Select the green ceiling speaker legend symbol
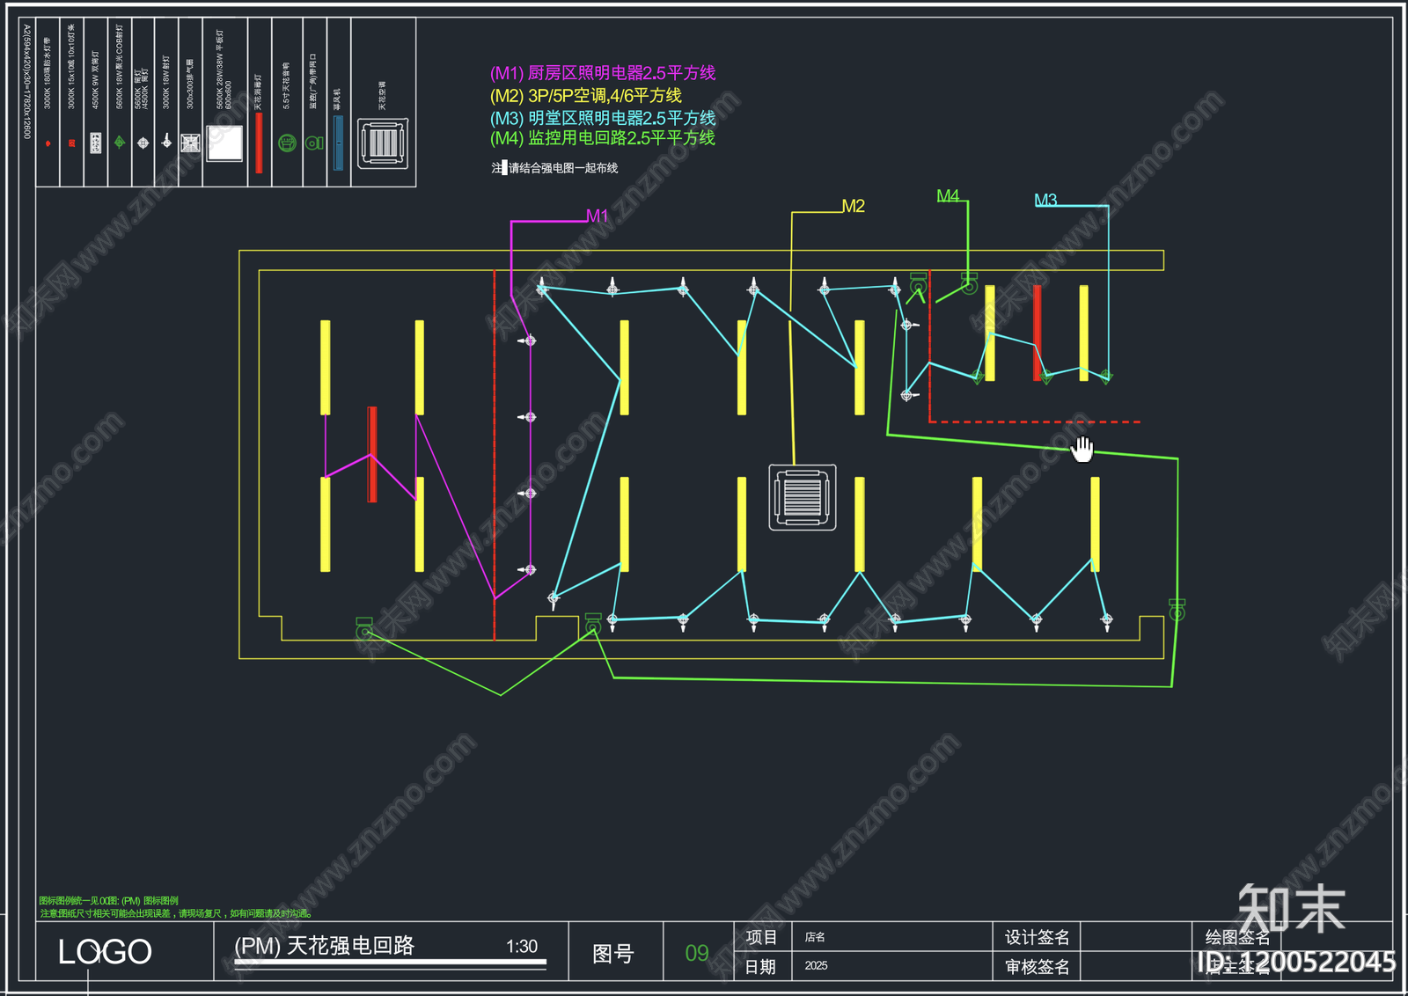The width and height of the screenshot is (1408, 996). tap(287, 143)
